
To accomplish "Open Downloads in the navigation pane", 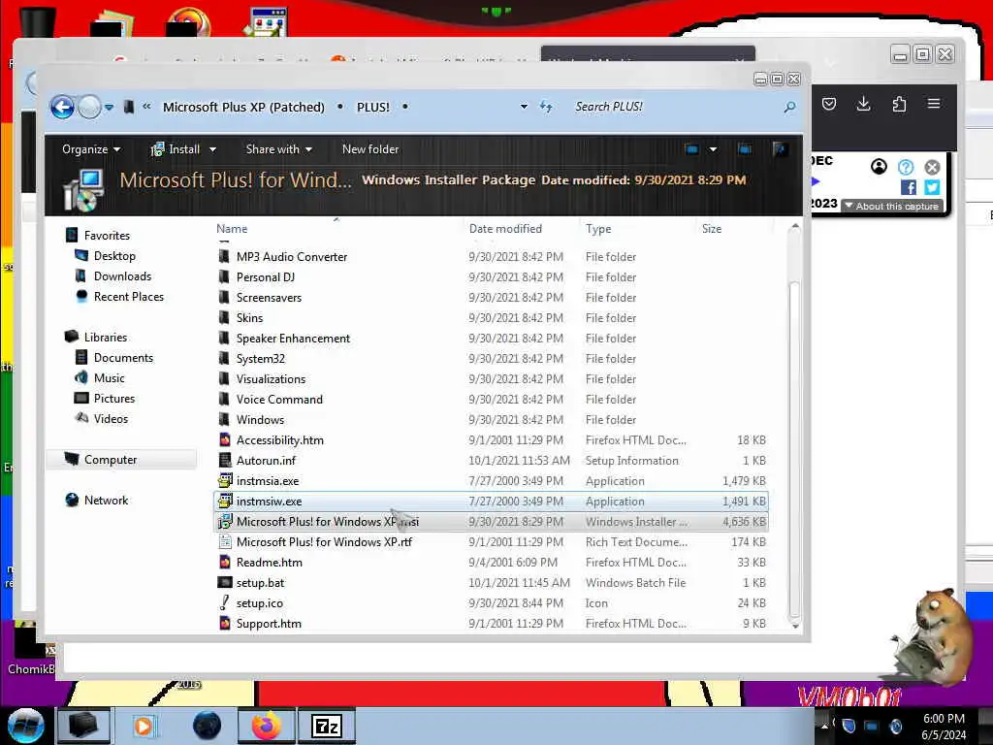I will [122, 276].
